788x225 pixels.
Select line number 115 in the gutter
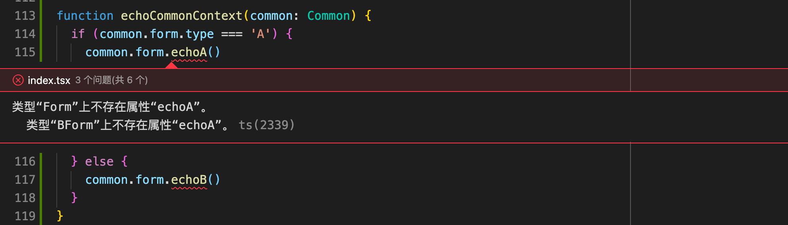point(25,52)
